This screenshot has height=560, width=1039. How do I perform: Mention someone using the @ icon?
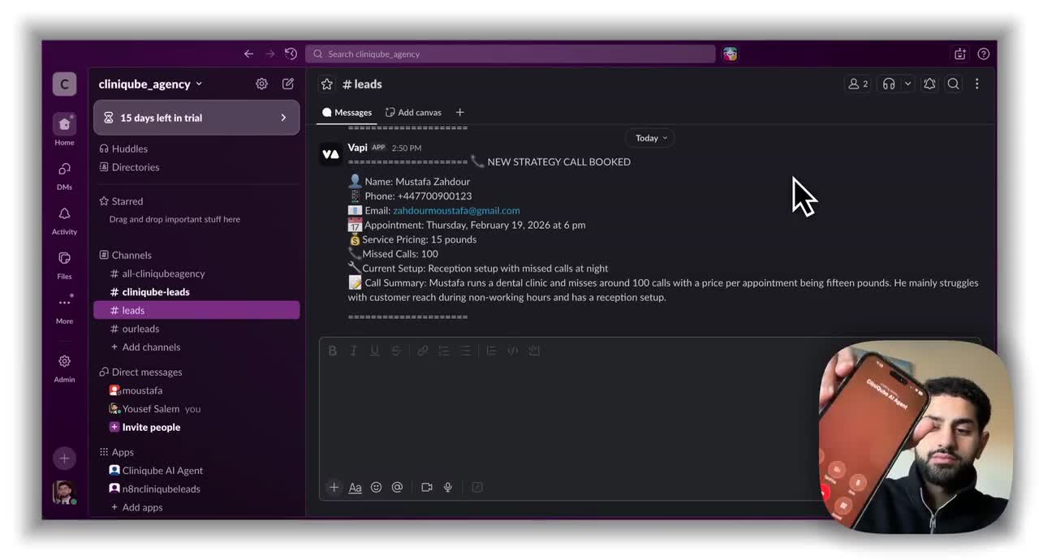pyautogui.click(x=397, y=487)
